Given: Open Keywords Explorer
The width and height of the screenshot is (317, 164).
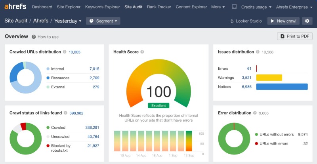Looking at the screenshot, I should click(103, 7).
